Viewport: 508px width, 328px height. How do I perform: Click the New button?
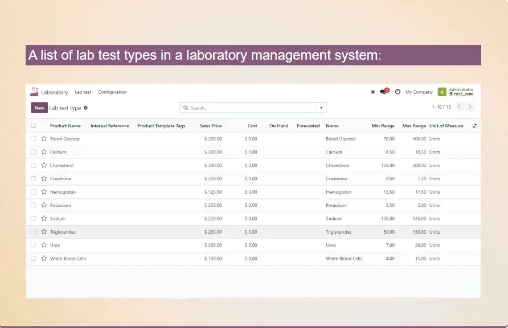click(x=39, y=107)
